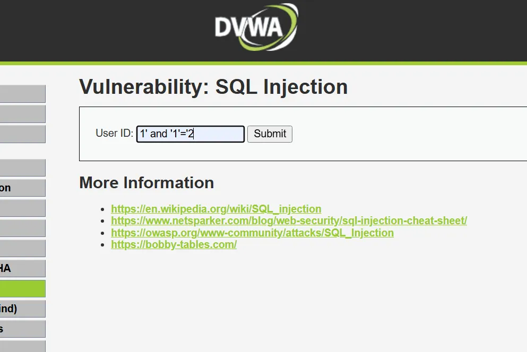Click inside the User ID input field
This screenshot has width=527, height=352.
coord(190,134)
